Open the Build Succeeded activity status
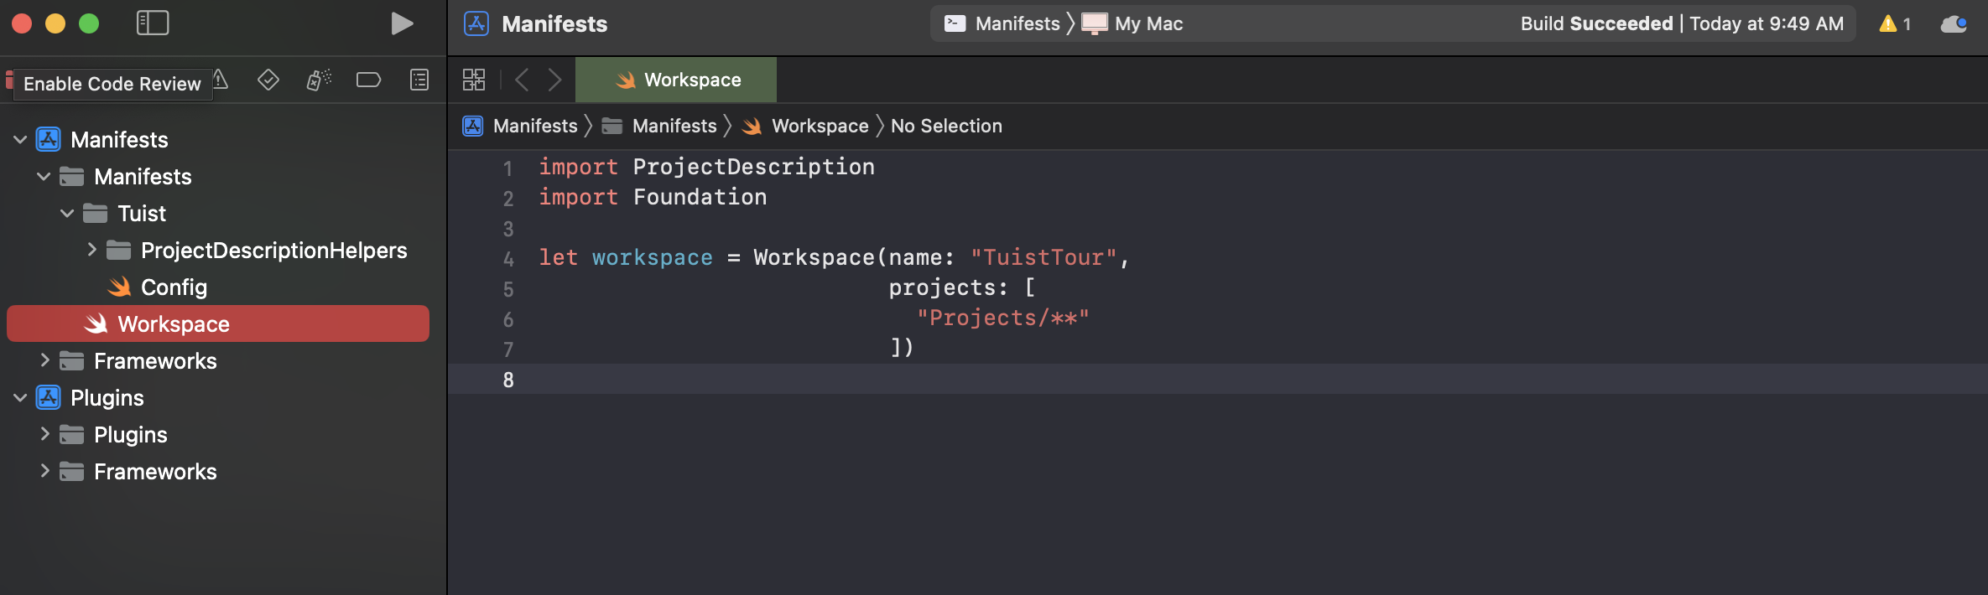 [x=1682, y=23]
